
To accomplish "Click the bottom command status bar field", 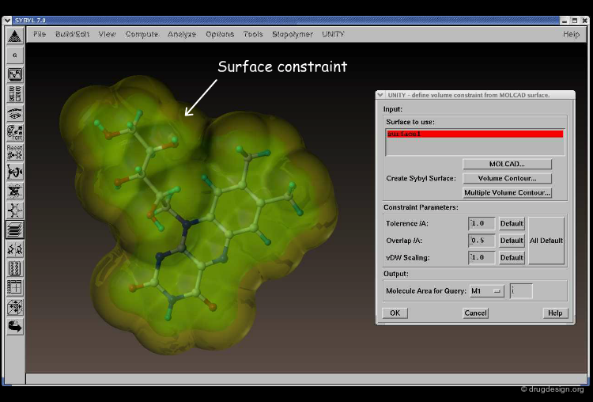I will click(307, 378).
